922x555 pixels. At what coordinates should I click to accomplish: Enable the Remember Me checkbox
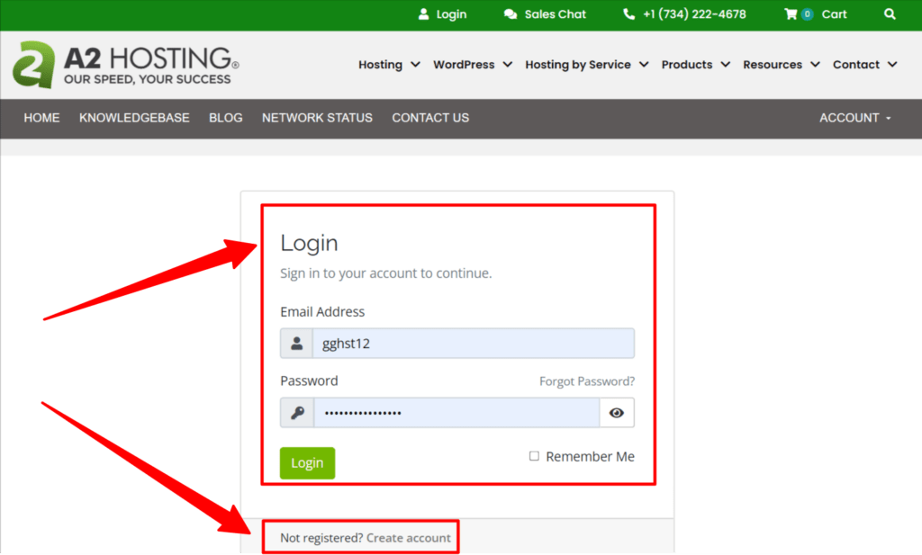(534, 456)
